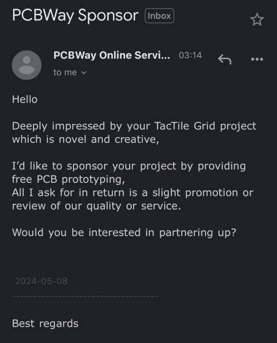The image size is (277, 343).
Task: Click "Would you be interested in partnering up?"
Action: click(x=124, y=233)
